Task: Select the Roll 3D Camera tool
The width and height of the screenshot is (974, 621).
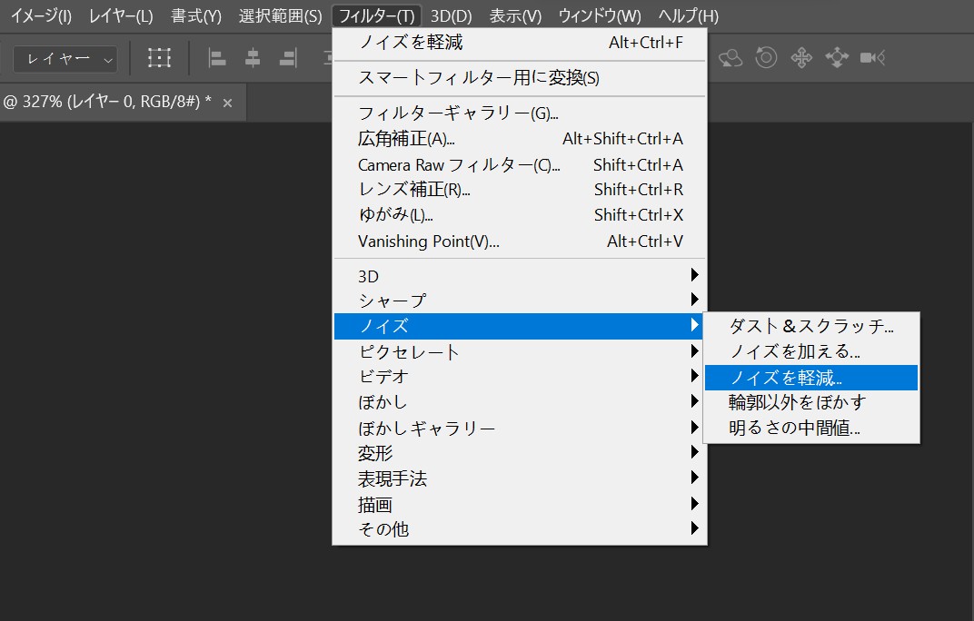Action: point(766,57)
